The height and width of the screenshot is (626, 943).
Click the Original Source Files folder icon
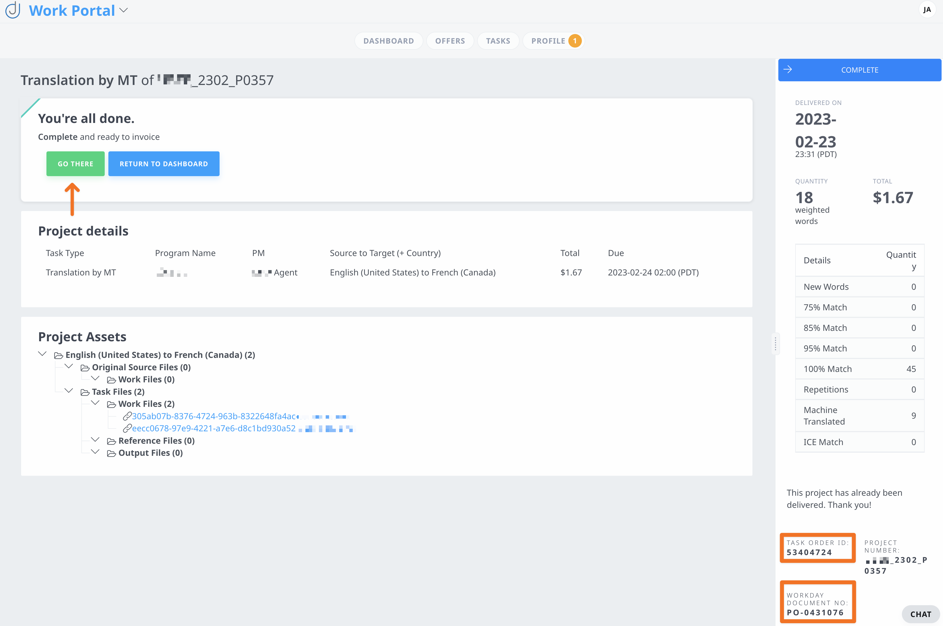(85, 368)
